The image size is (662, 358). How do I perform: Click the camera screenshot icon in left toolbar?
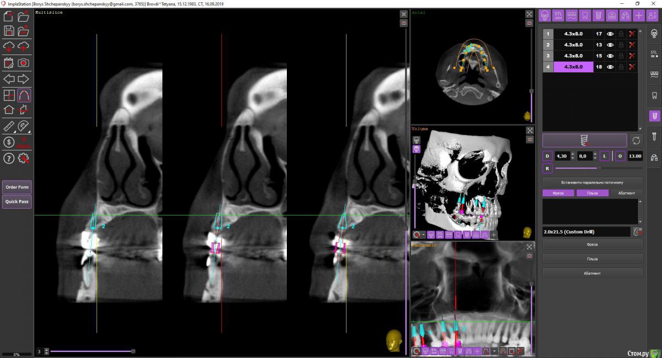(x=24, y=63)
